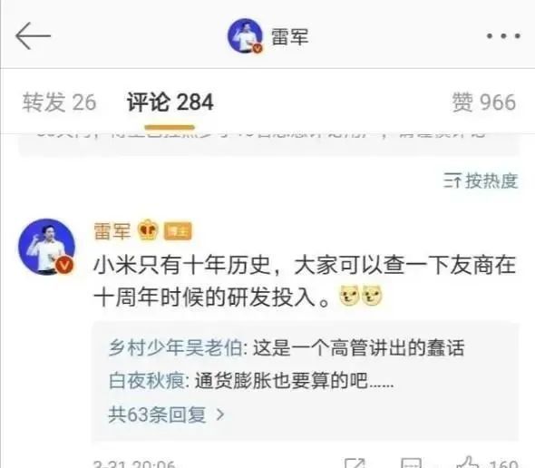The image size is (535, 468).
Task: Open 白夜秋痕 user profile
Action: tap(147, 381)
